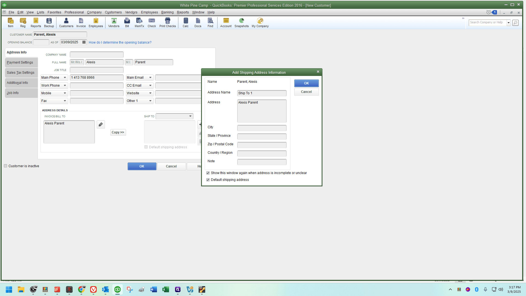Expand the Website type dropdown
This screenshot has height=296, width=526.
click(x=150, y=93)
